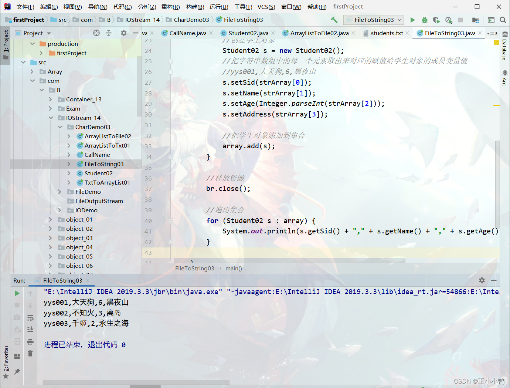Start debugging with the bug icon

425,20
